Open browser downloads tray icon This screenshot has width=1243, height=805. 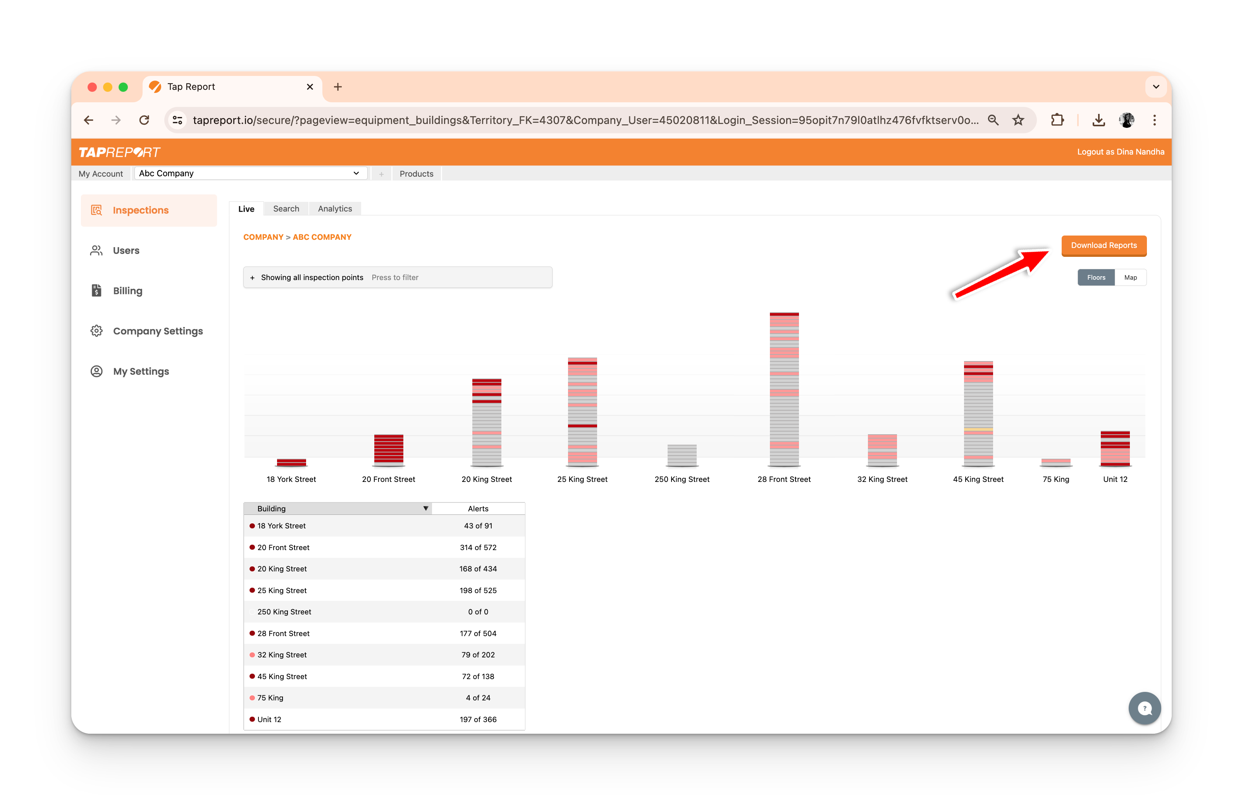click(1098, 120)
